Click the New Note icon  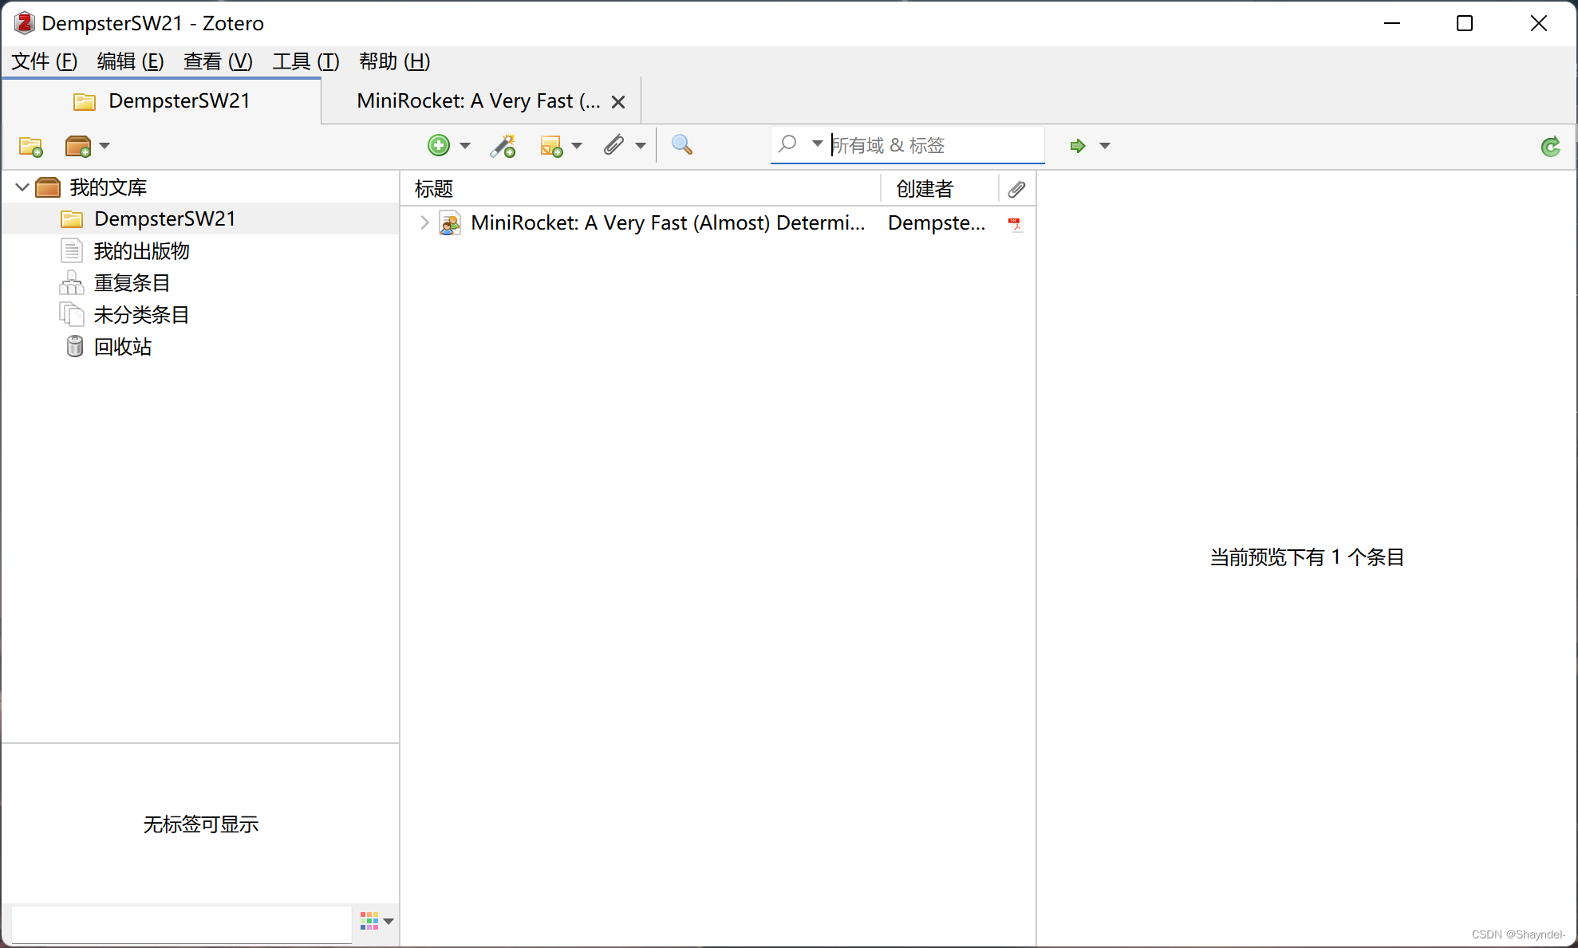coord(551,146)
